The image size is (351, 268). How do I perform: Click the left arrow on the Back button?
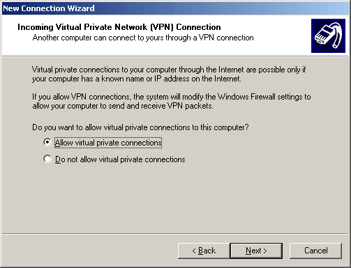click(194, 251)
